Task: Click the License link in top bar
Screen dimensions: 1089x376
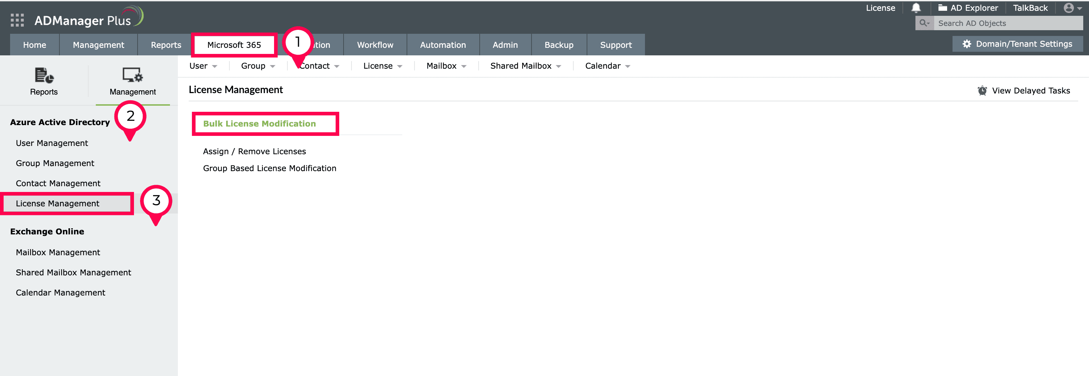Action: pos(880,8)
